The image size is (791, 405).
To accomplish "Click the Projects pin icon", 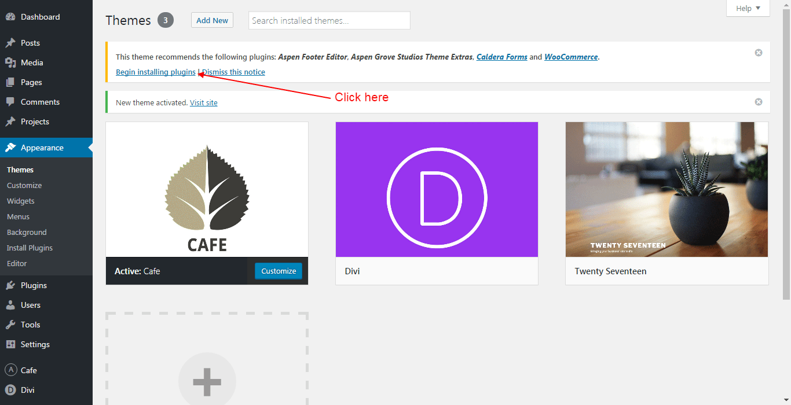I will coord(10,122).
